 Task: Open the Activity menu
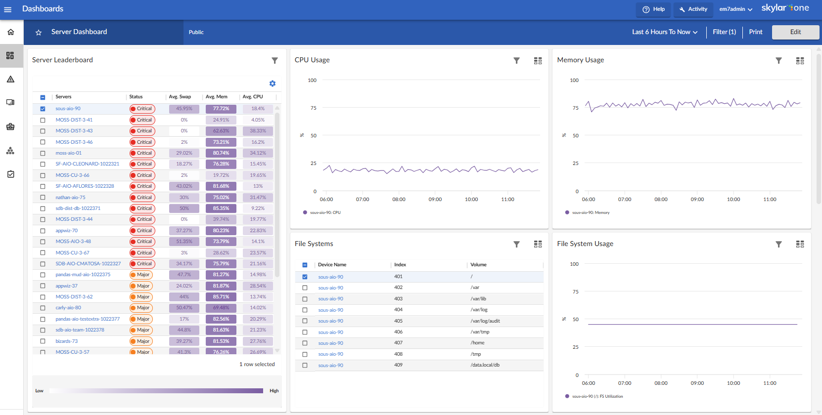click(693, 9)
